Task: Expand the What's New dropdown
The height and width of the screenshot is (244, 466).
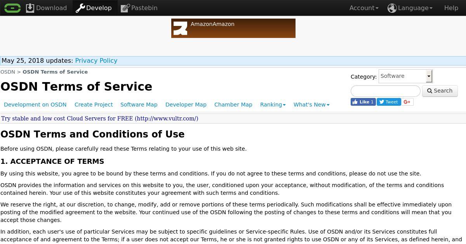Action: 311,105
